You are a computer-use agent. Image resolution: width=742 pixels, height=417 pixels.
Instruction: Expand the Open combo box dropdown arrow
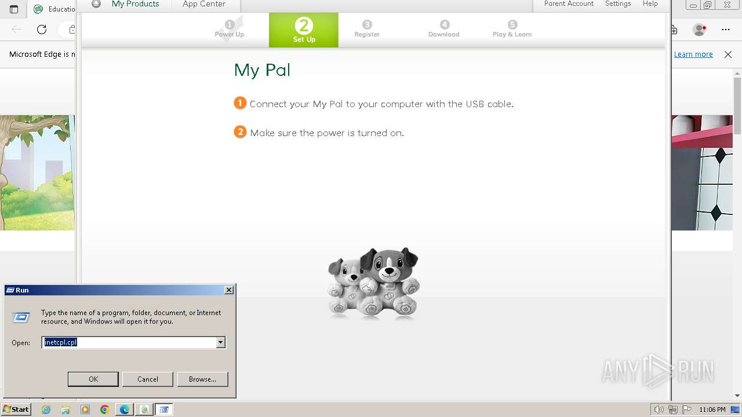coord(220,342)
